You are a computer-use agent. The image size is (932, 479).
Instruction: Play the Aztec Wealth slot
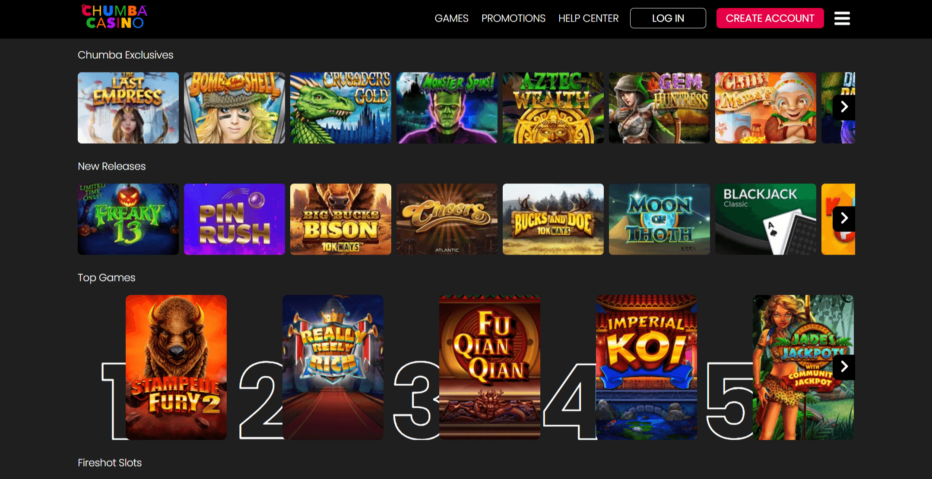553,108
